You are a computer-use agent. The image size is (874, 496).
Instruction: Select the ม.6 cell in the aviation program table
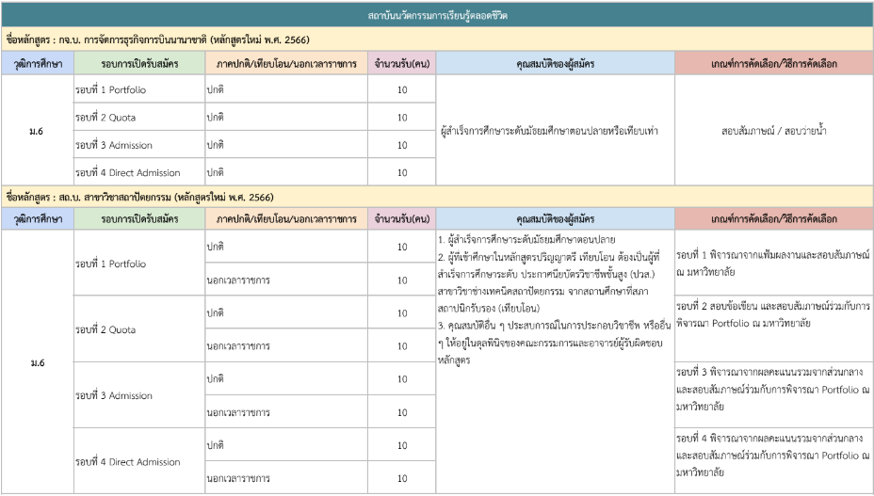[x=38, y=131]
